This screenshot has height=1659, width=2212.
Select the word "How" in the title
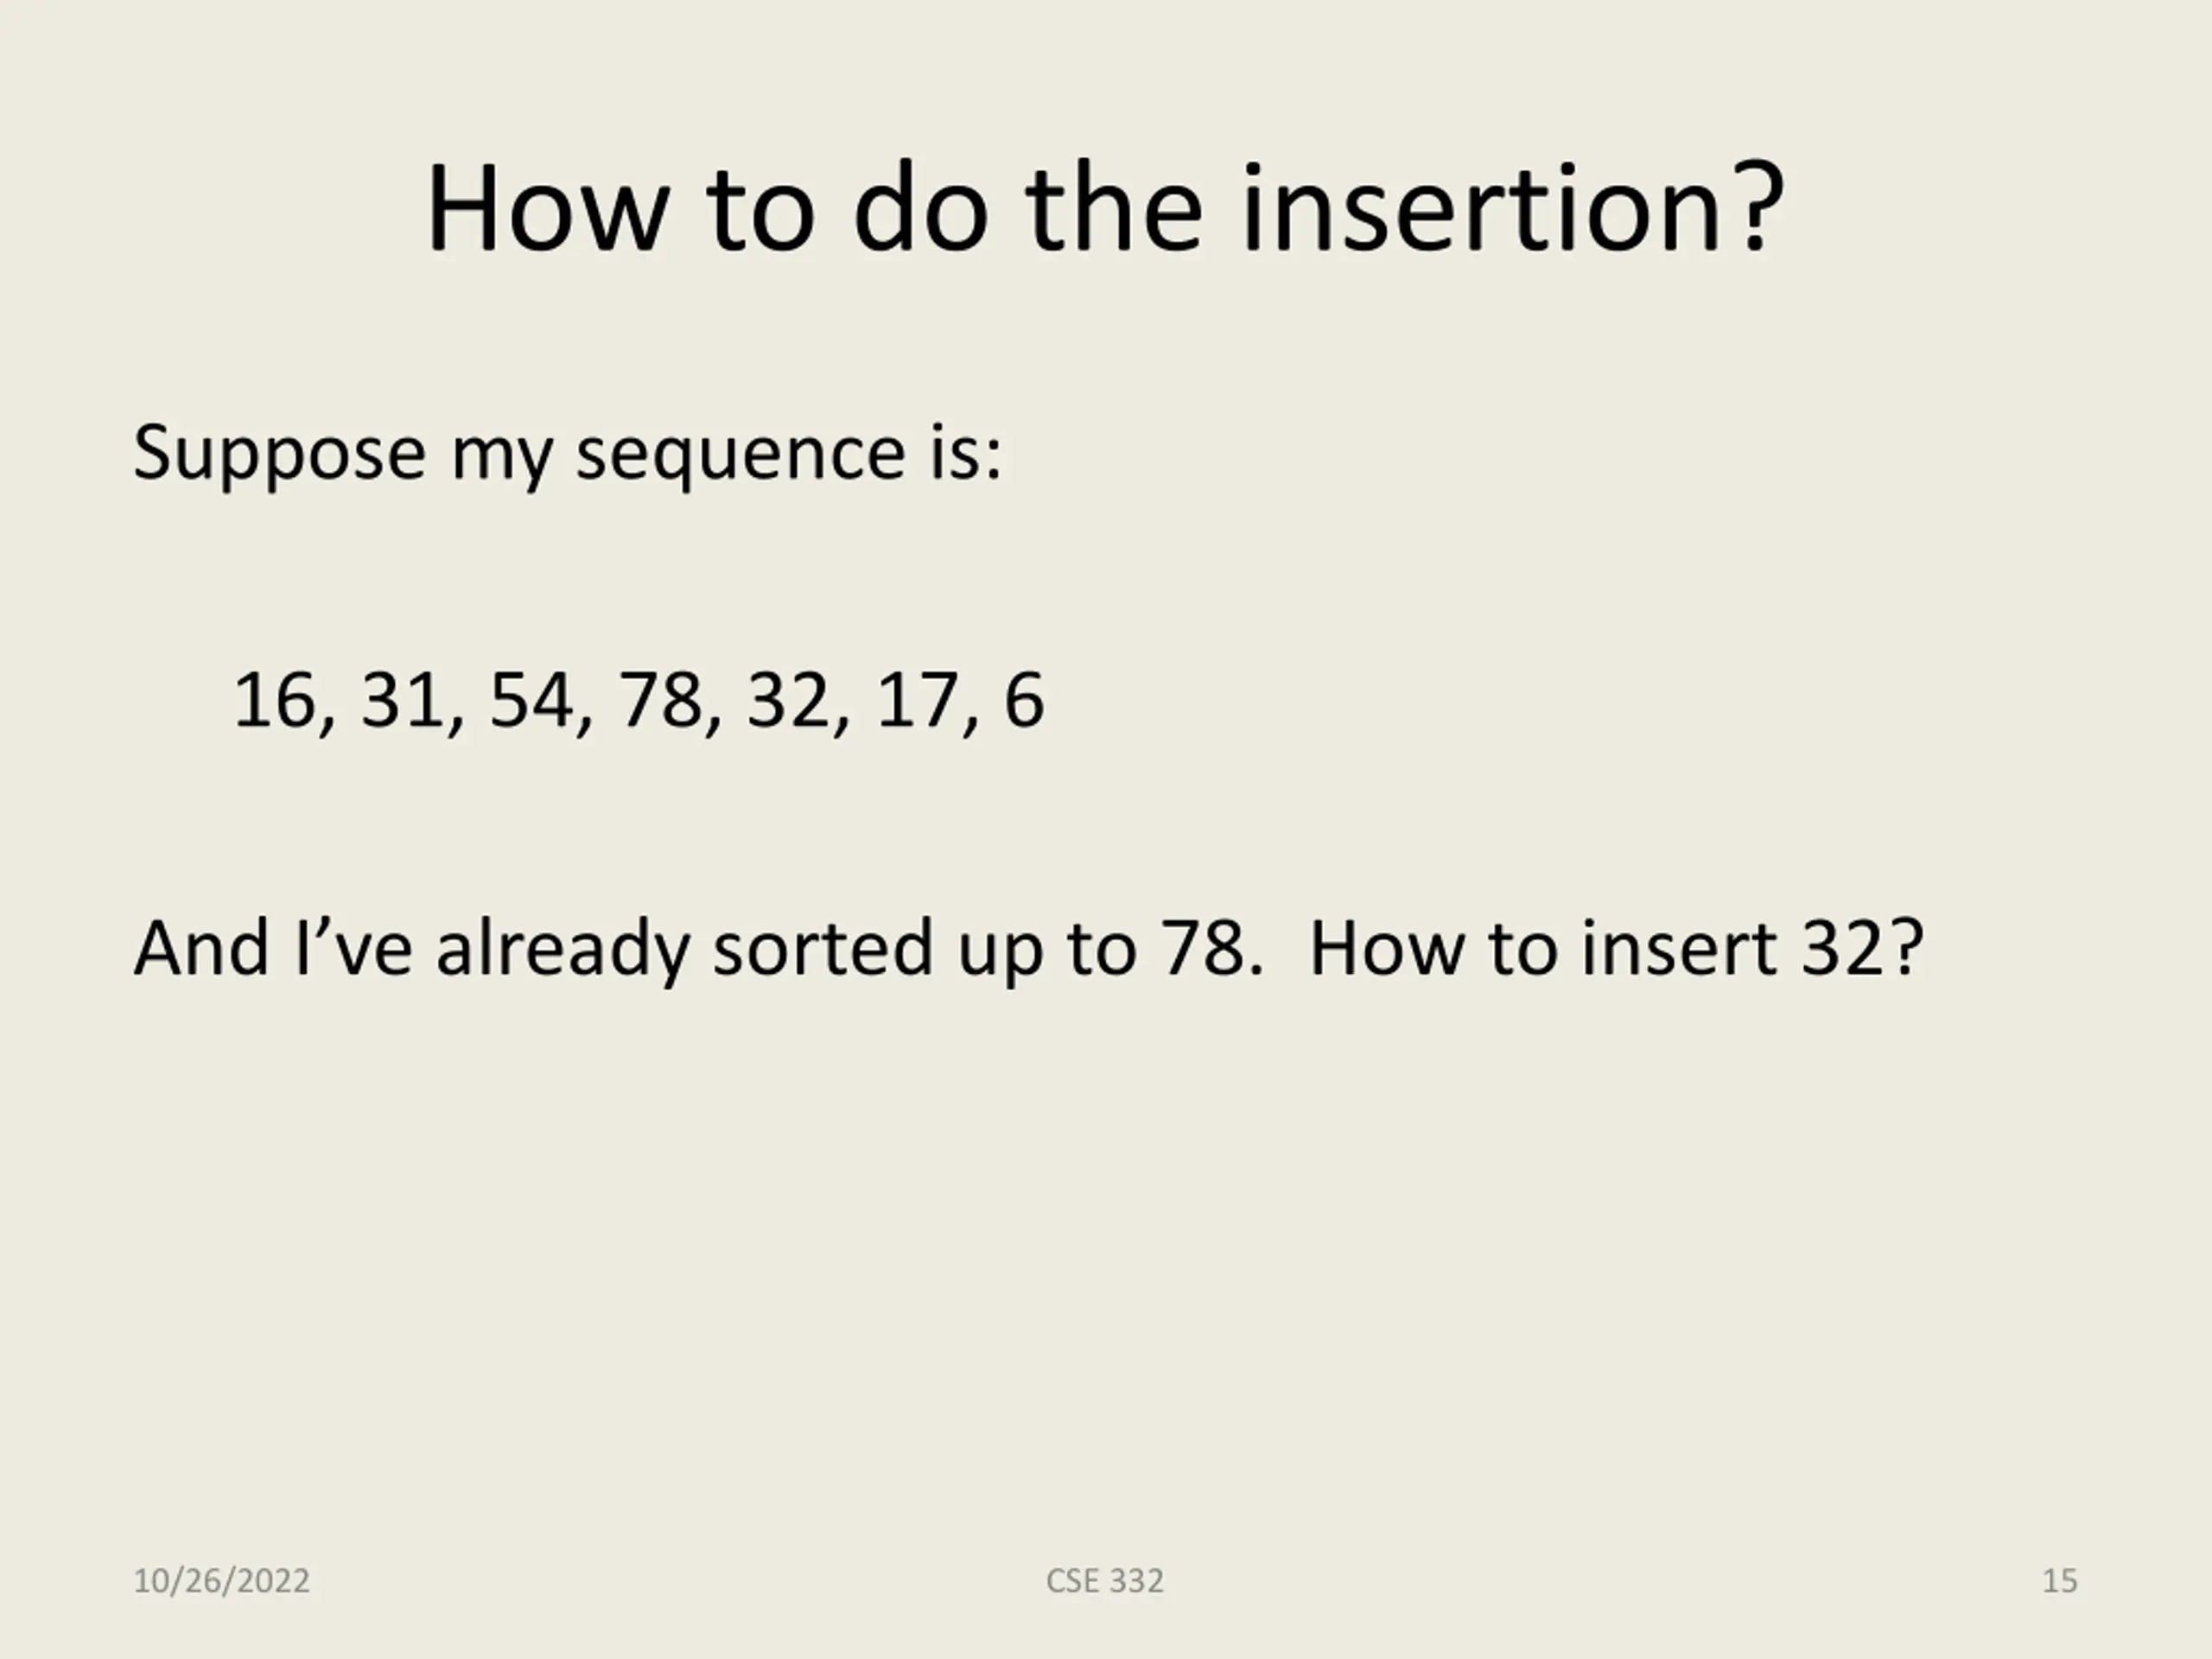(x=547, y=210)
